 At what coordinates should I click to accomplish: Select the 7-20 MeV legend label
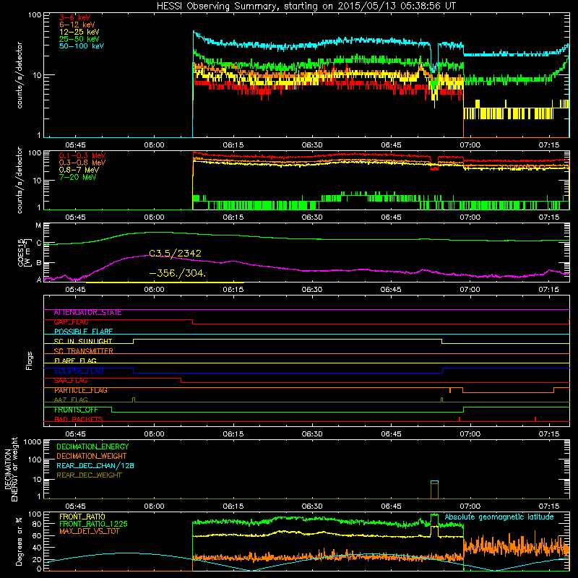pos(77,177)
